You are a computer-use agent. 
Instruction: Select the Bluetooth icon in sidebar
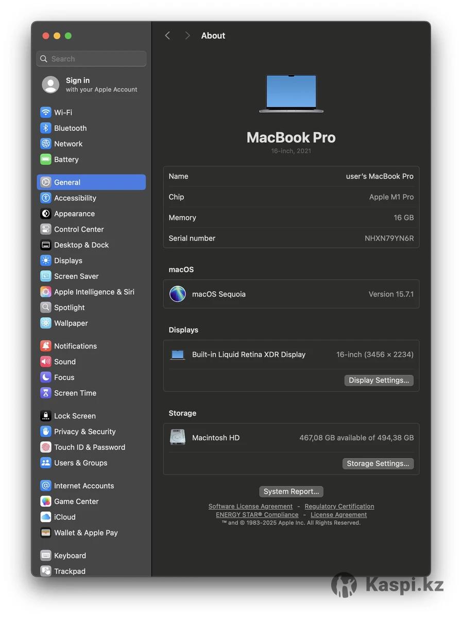pos(46,128)
